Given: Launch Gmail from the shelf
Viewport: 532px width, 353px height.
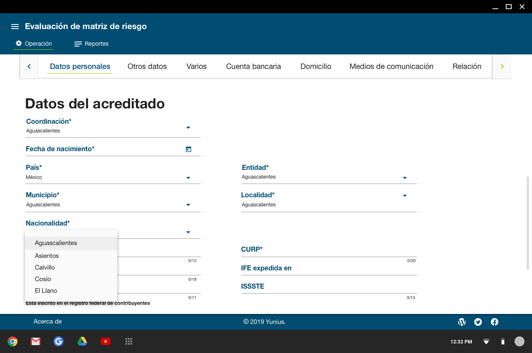Looking at the screenshot, I should coord(36,341).
